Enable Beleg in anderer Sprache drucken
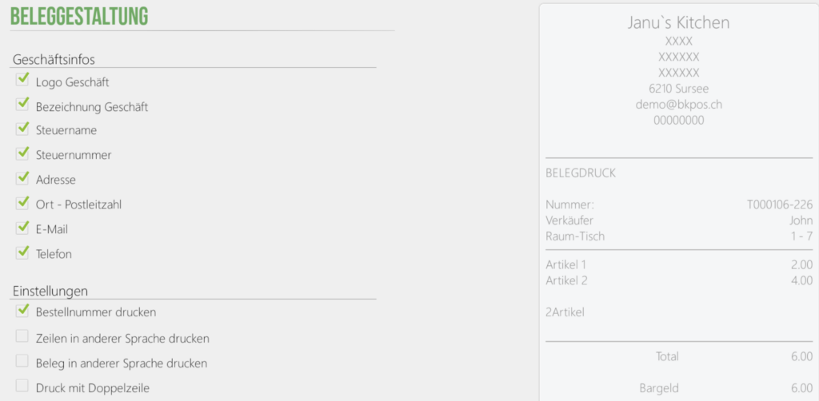The image size is (819, 401). tap(22, 361)
